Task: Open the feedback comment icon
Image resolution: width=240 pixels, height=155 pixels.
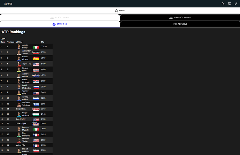Action: [x=230, y=4]
